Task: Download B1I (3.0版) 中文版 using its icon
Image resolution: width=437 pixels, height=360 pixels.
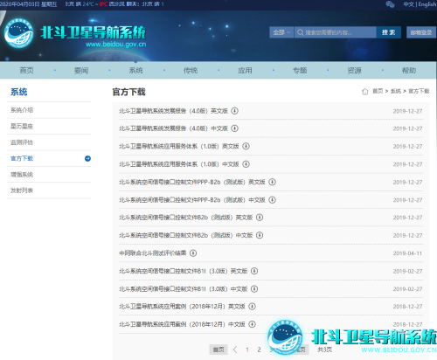Action: [254, 289]
